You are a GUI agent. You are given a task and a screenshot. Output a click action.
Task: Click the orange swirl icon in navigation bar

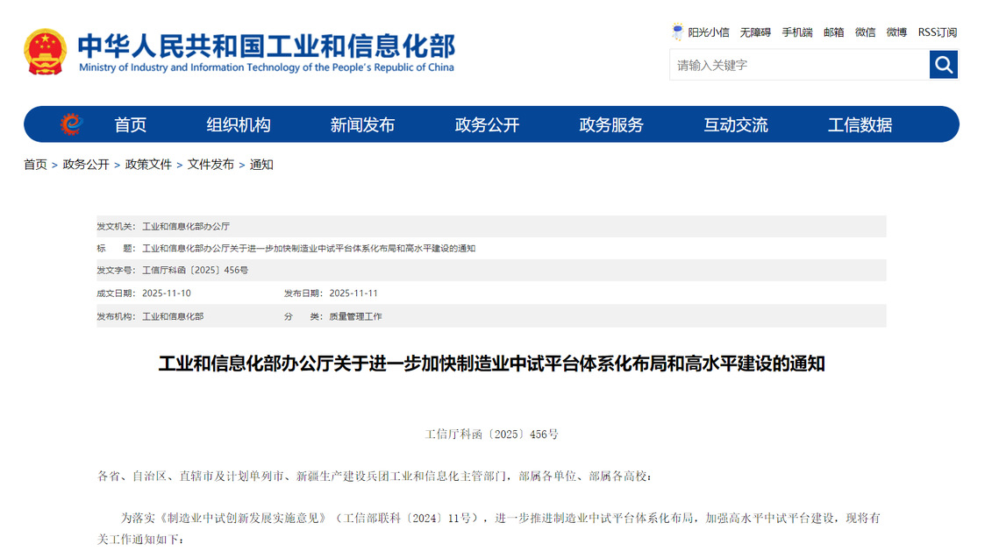(x=71, y=125)
